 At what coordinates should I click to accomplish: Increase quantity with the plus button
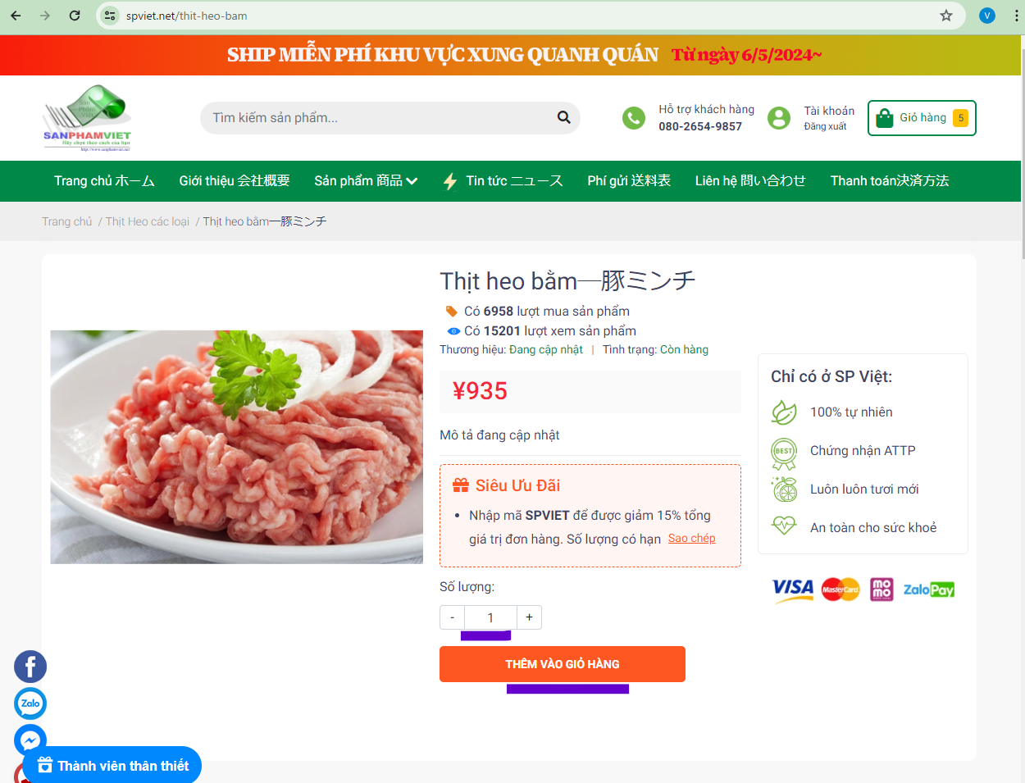[529, 617]
